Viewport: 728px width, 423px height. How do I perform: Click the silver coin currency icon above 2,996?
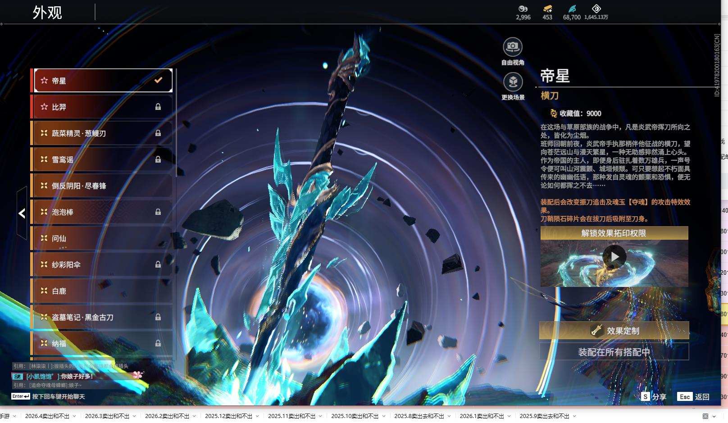pos(523,9)
